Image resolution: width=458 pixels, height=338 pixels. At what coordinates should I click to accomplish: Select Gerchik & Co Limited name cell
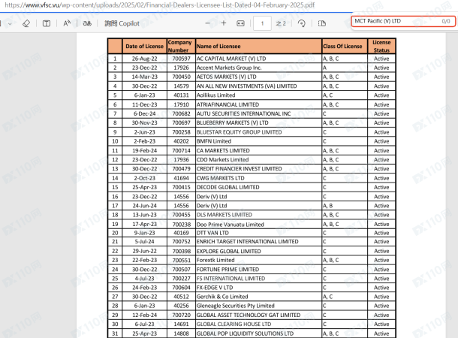coord(258,297)
